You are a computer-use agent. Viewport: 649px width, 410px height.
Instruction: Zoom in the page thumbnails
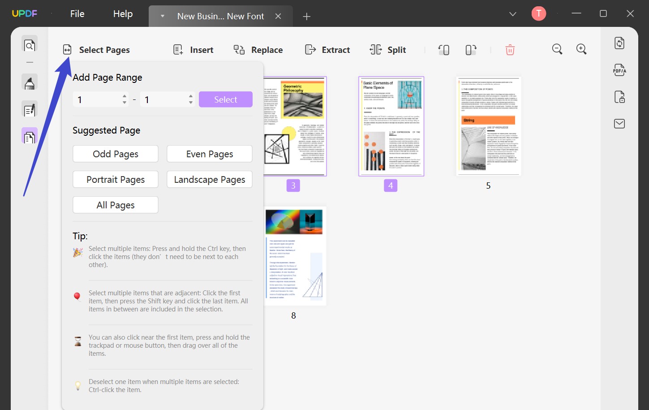(581, 49)
